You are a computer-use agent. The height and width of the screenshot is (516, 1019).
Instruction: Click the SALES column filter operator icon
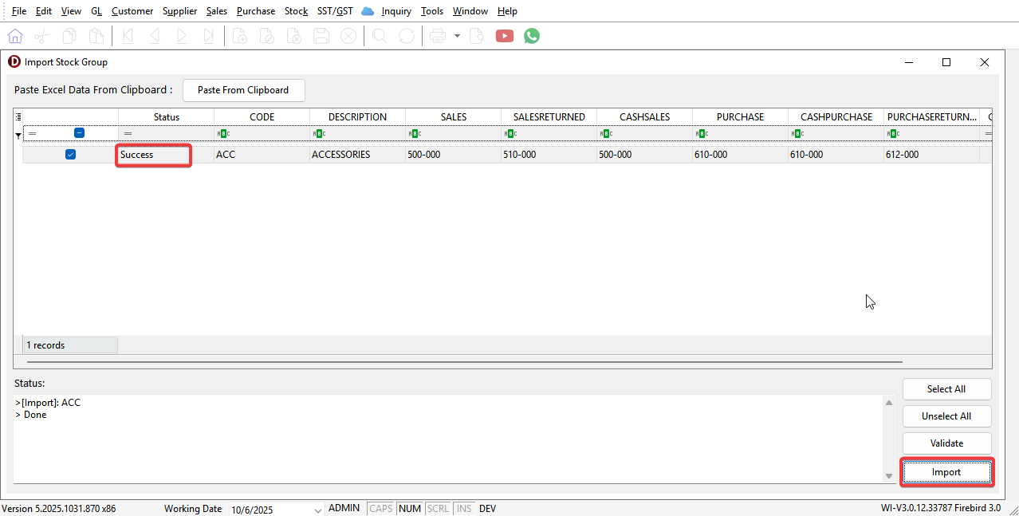pos(414,134)
